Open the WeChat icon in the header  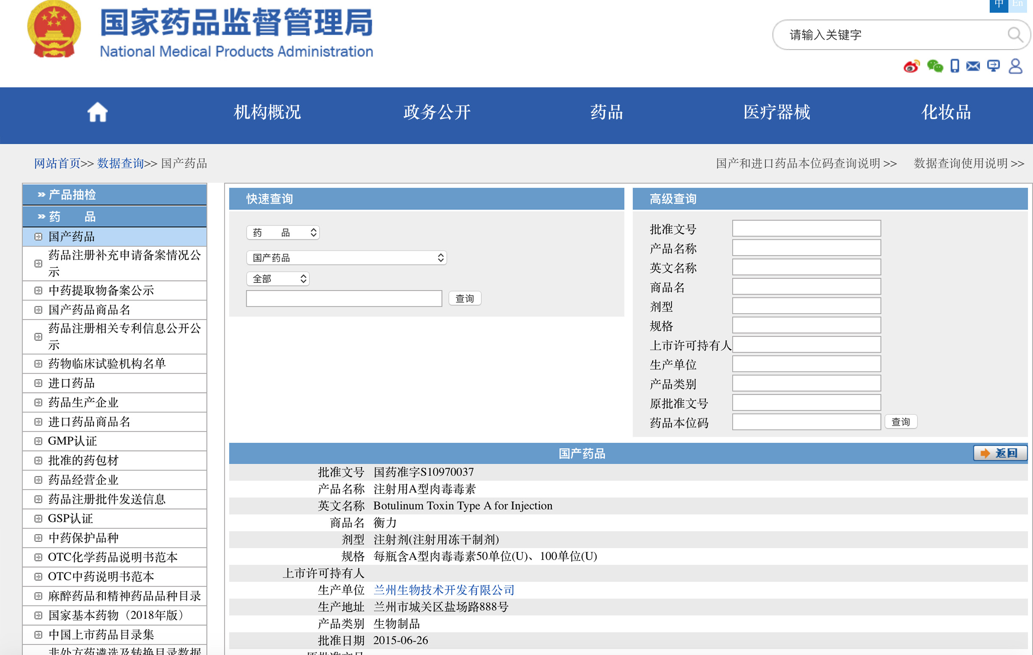(x=935, y=67)
